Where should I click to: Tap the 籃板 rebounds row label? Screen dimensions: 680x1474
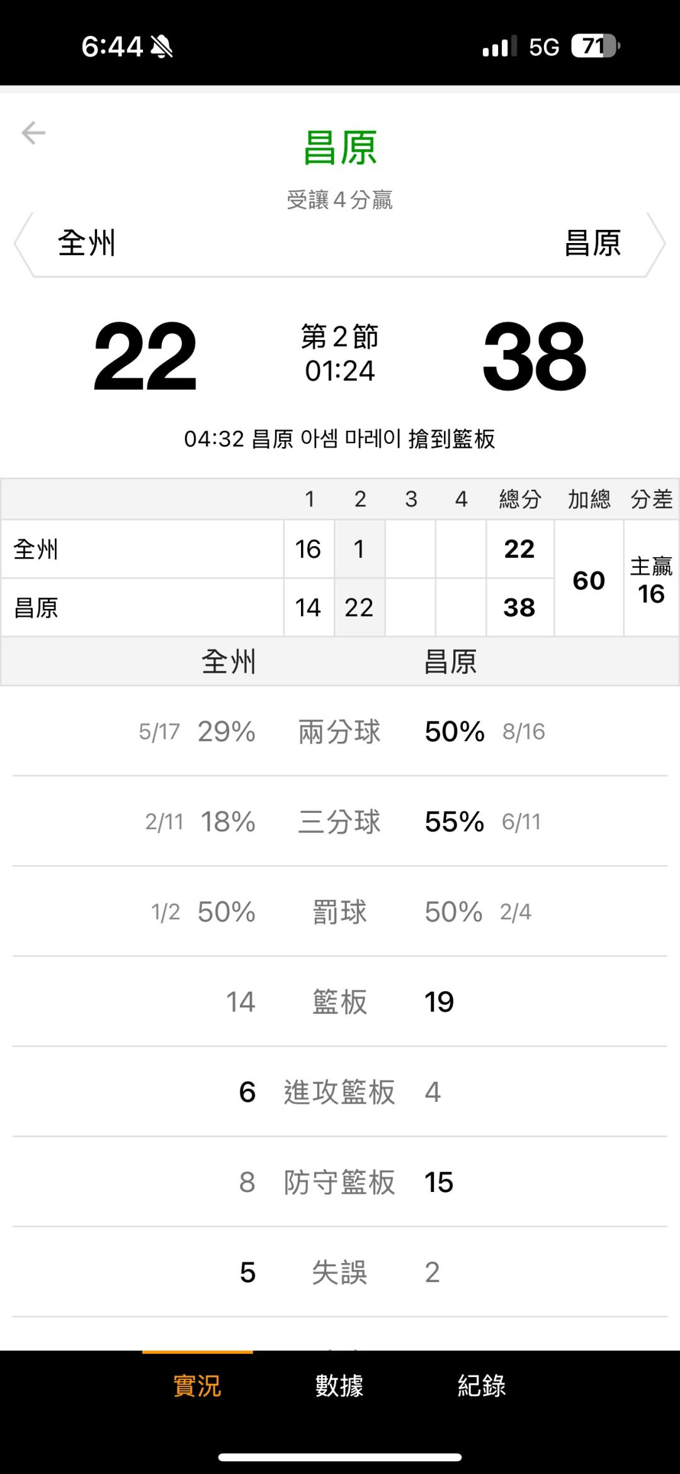(339, 1002)
